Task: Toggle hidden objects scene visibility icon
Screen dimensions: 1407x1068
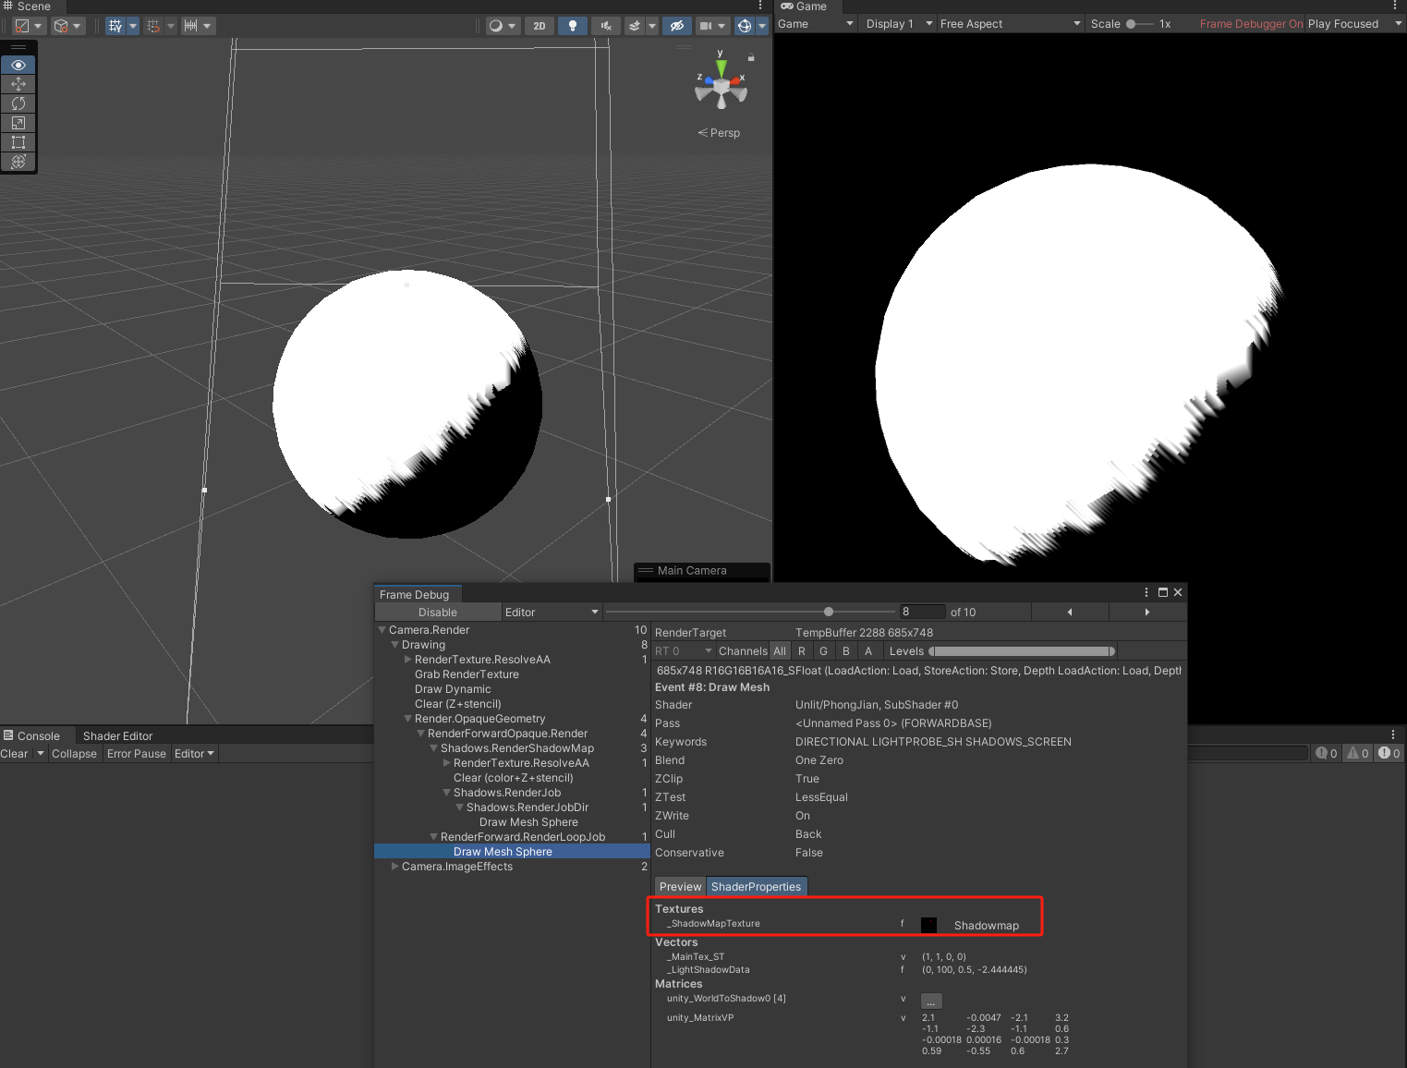Action: tap(677, 26)
